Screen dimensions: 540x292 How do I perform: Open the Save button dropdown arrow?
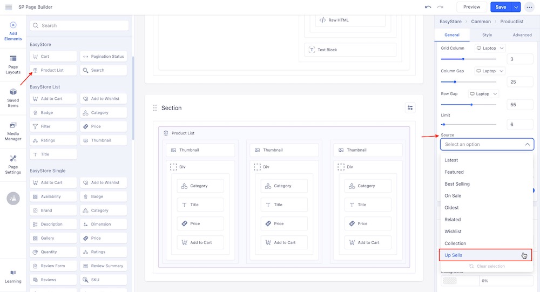click(x=516, y=7)
